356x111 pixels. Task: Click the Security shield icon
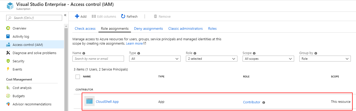(8, 61)
